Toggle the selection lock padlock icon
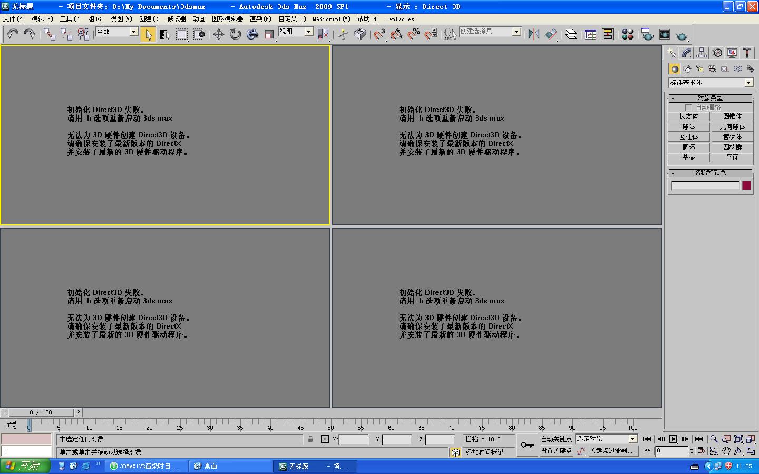The height and width of the screenshot is (474, 759). click(310, 439)
